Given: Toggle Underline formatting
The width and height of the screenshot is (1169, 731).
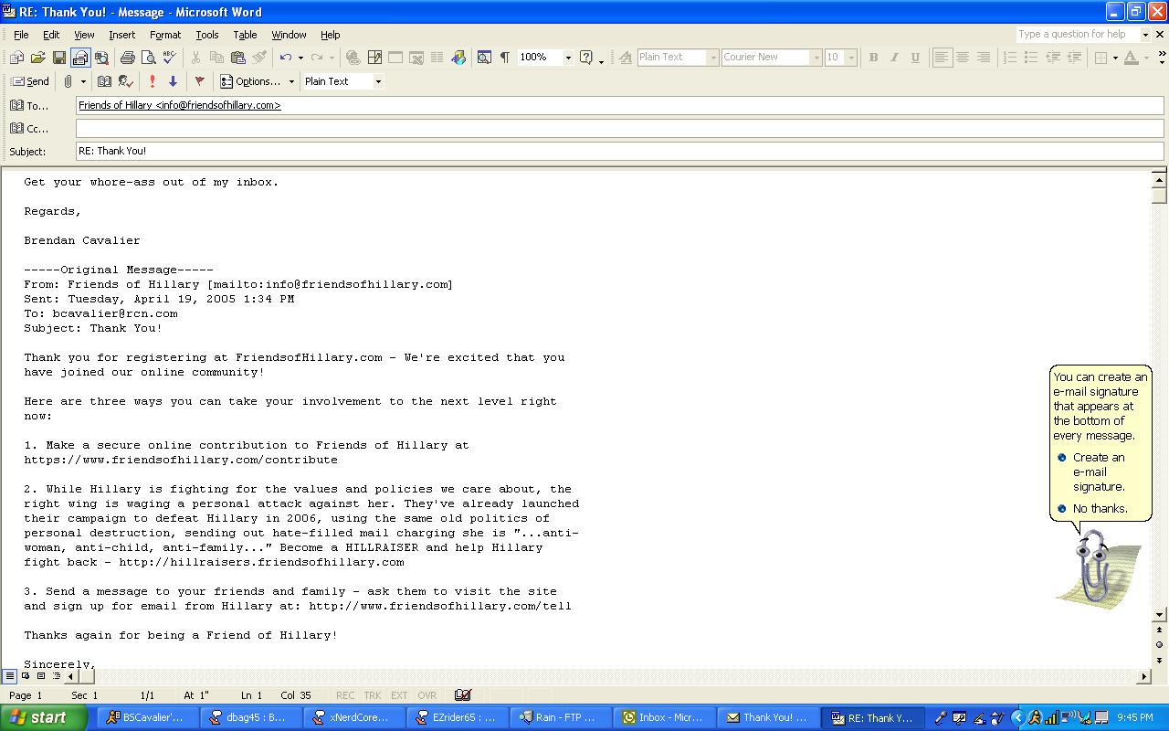Looking at the screenshot, I should pyautogui.click(x=915, y=58).
